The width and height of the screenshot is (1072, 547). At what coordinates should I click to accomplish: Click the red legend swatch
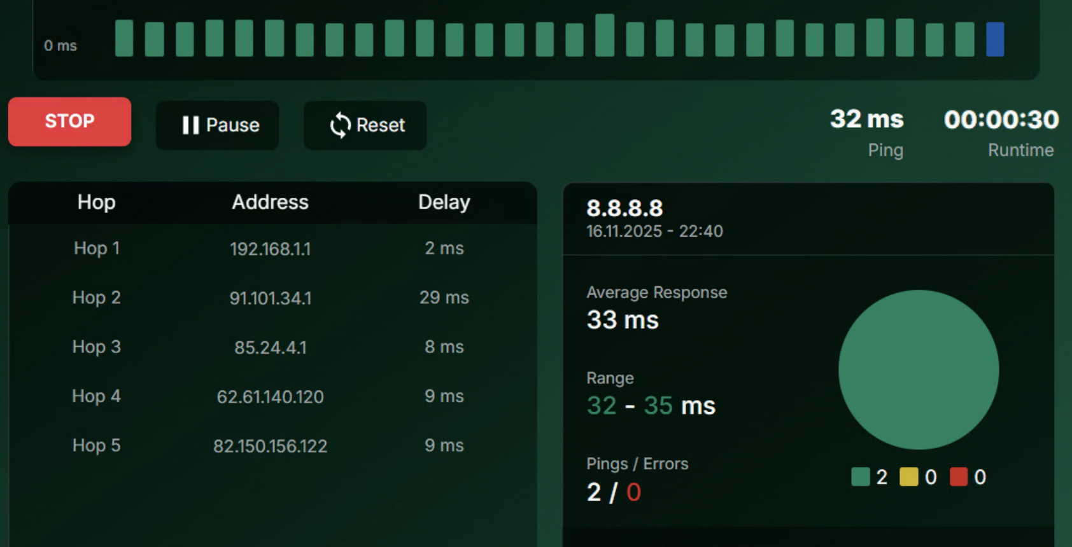coord(958,476)
